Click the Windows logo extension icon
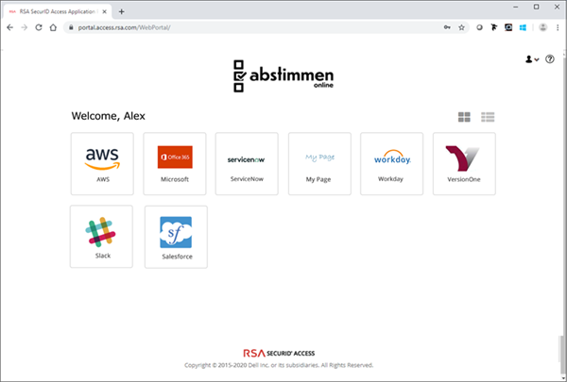This screenshot has width=567, height=382. (523, 27)
